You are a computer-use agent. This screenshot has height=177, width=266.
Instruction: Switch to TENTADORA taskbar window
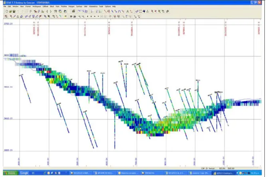(151, 173)
